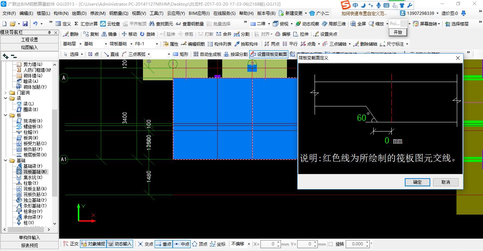
Task: Click the save file icon
Action: 25,24
